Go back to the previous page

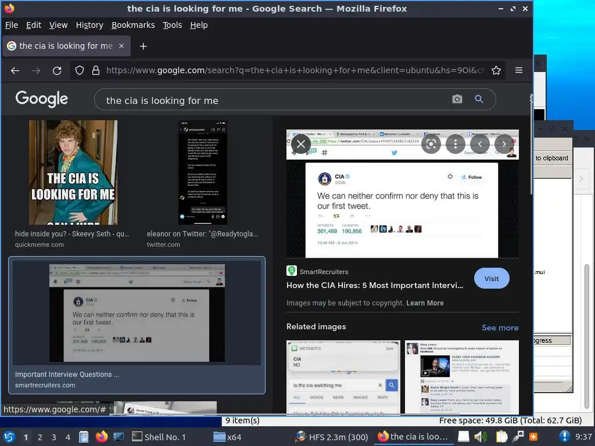coord(15,70)
